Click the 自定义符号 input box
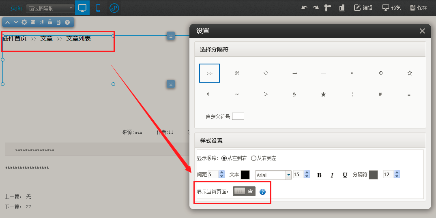 238,117
